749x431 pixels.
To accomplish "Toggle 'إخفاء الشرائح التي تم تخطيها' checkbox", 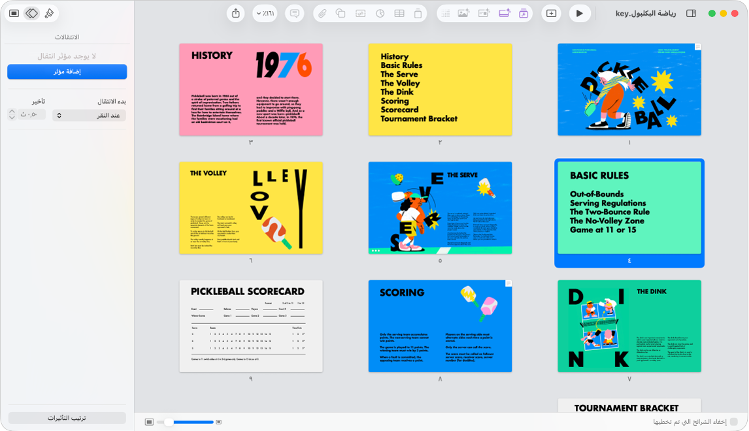I will click(x=734, y=421).
